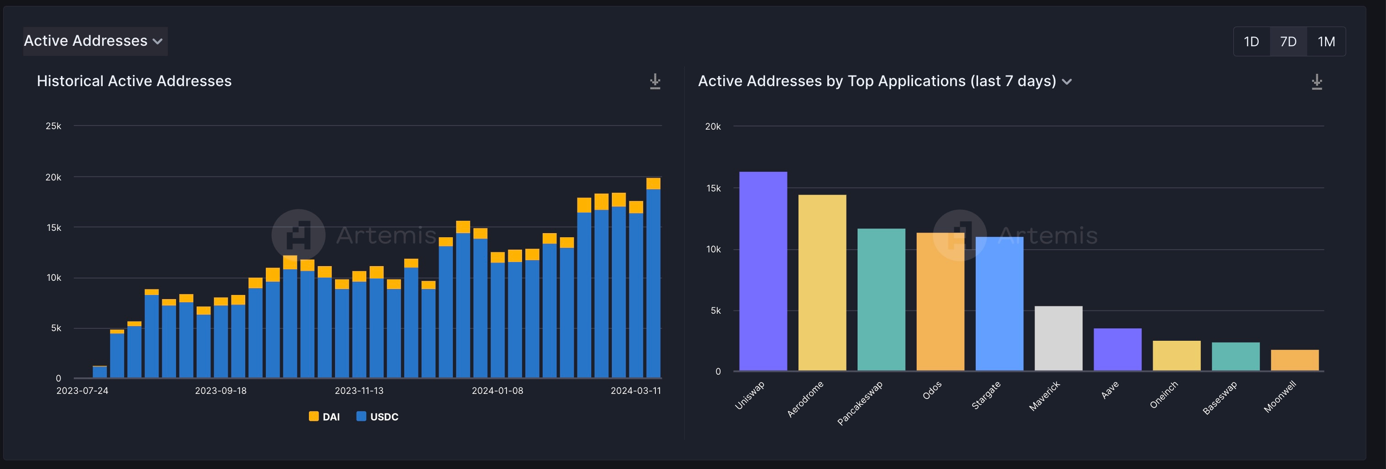Toggle the USDC legend series
This screenshot has width=1386, height=469.
pos(378,417)
